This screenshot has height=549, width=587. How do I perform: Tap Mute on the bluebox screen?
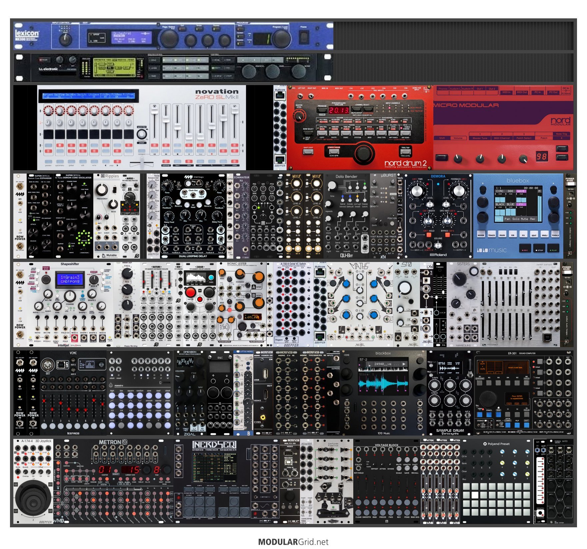[x=525, y=219]
